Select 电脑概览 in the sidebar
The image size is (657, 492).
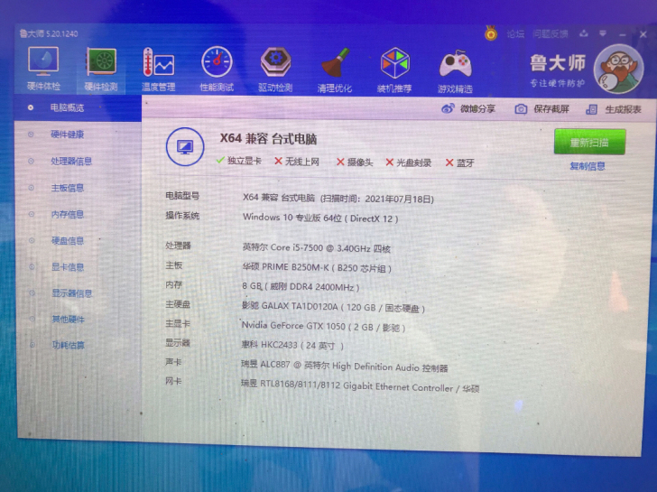coord(67,107)
